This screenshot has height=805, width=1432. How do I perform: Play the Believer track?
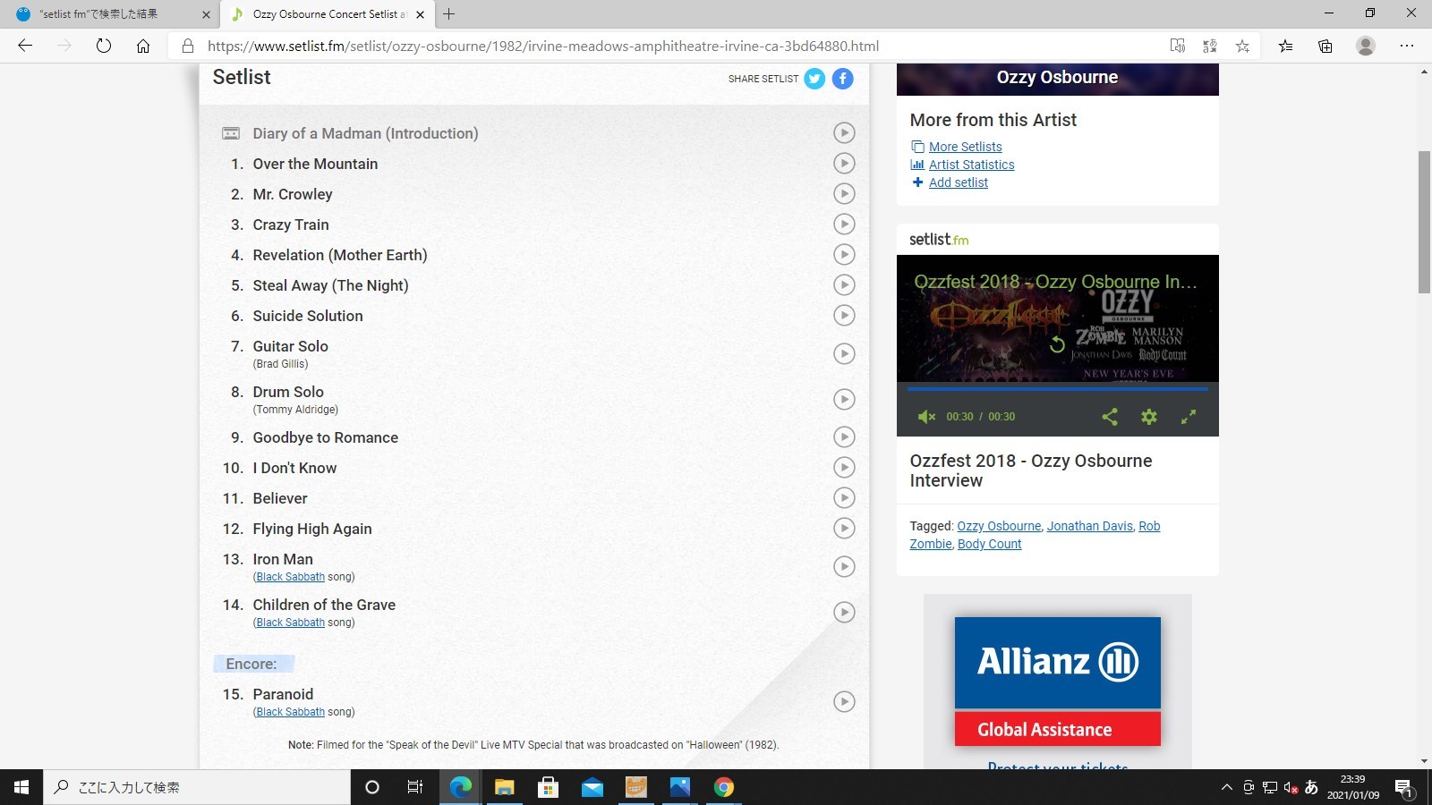(844, 498)
